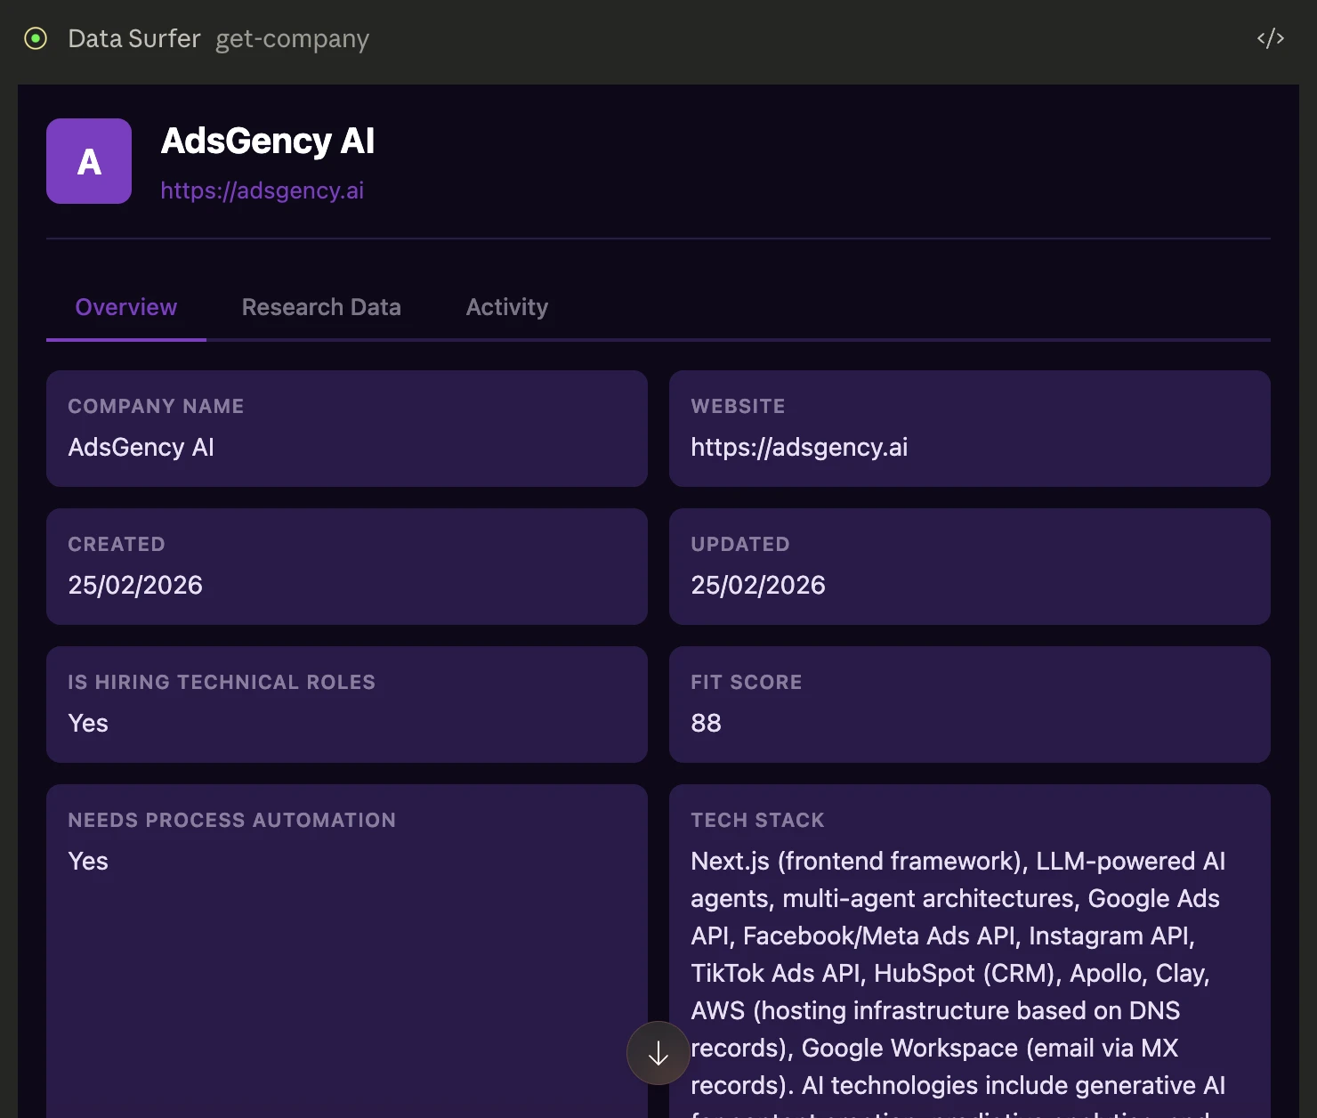Click the Data Surfer title
This screenshot has width=1317, height=1118.
[134, 38]
